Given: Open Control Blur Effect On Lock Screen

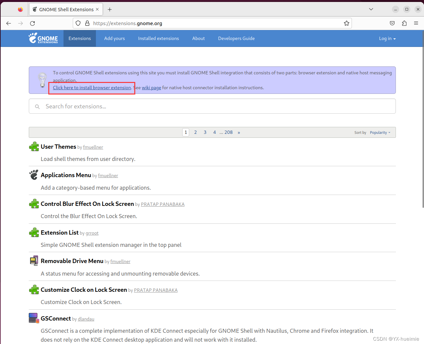Looking at the screenshot, I should pyautogui.click(x=87, y=204).
